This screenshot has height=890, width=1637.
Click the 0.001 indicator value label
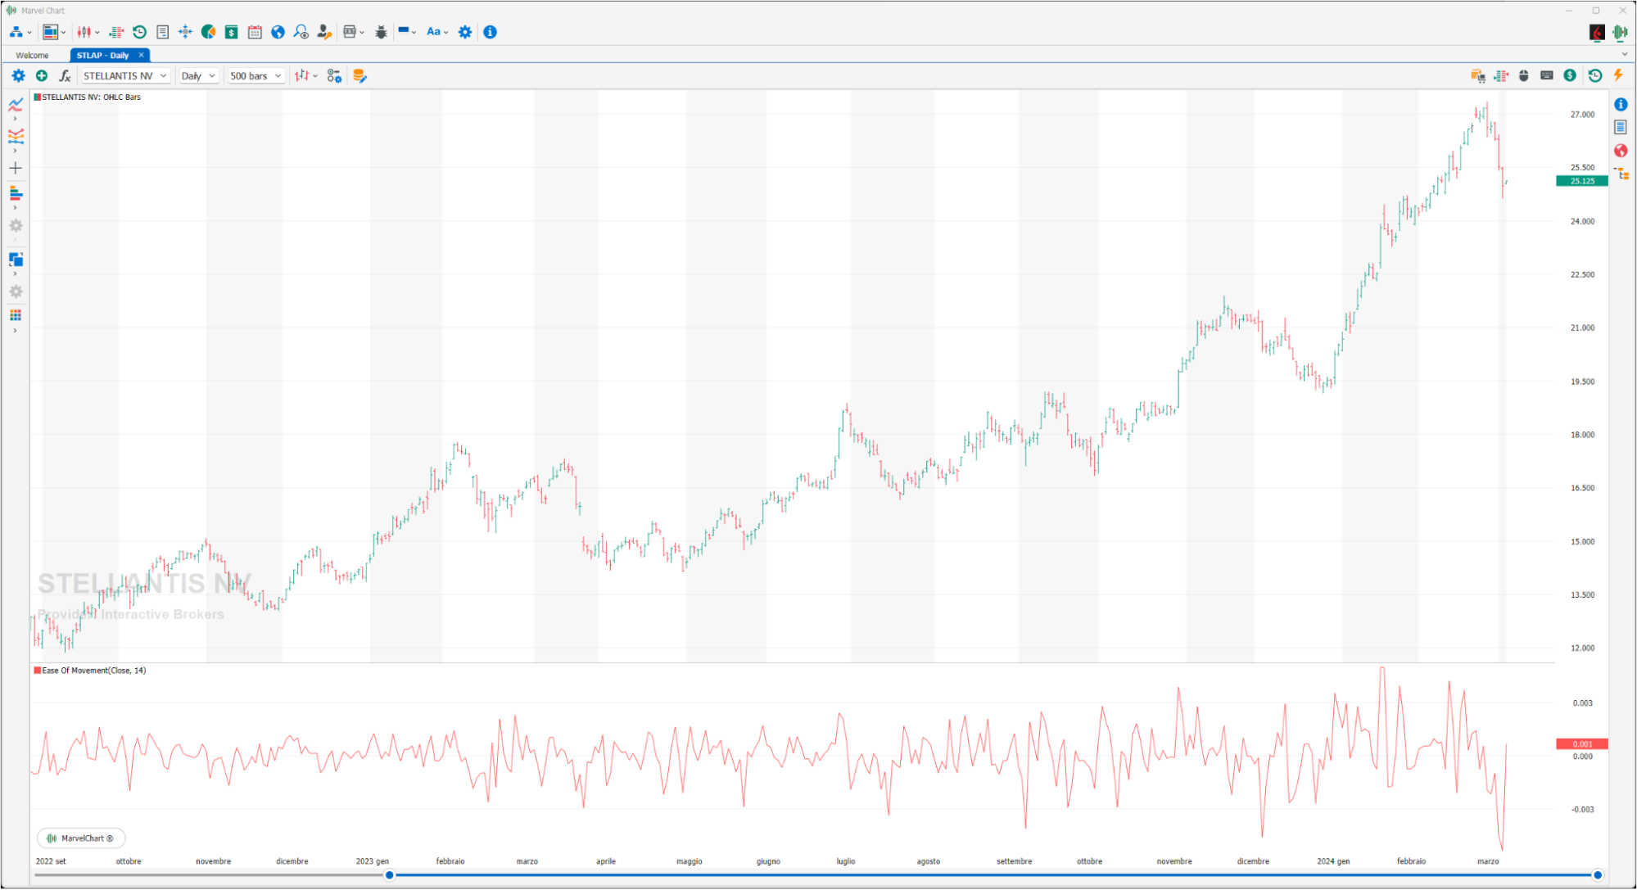tap(1581, 744)
